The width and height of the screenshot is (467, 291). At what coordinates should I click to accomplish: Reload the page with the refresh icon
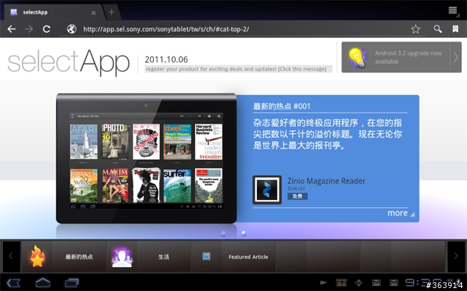[46, 29]
